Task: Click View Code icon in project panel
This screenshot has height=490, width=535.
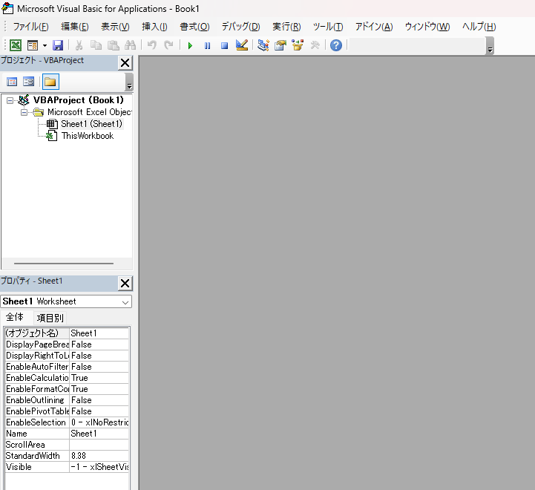Action: pos(12,82)
